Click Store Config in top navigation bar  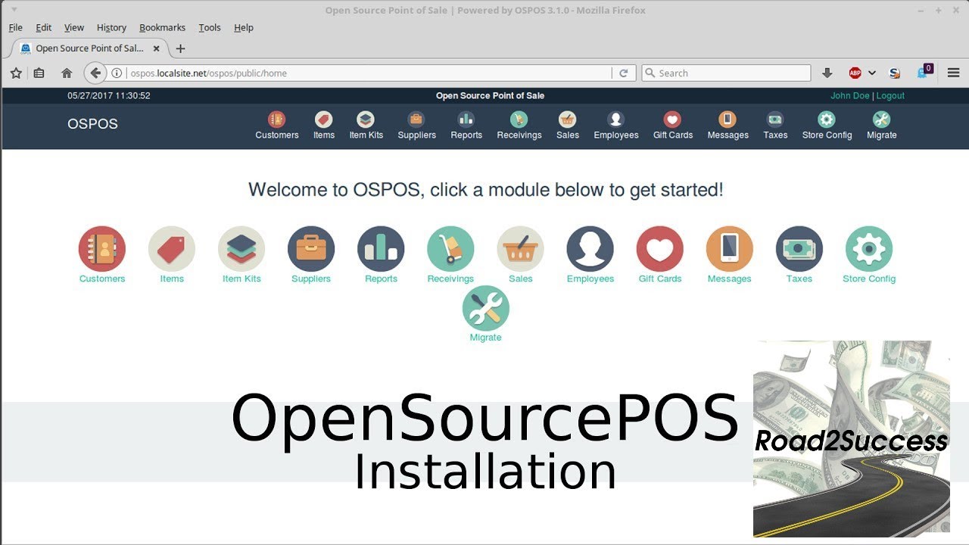click(827, 126)
